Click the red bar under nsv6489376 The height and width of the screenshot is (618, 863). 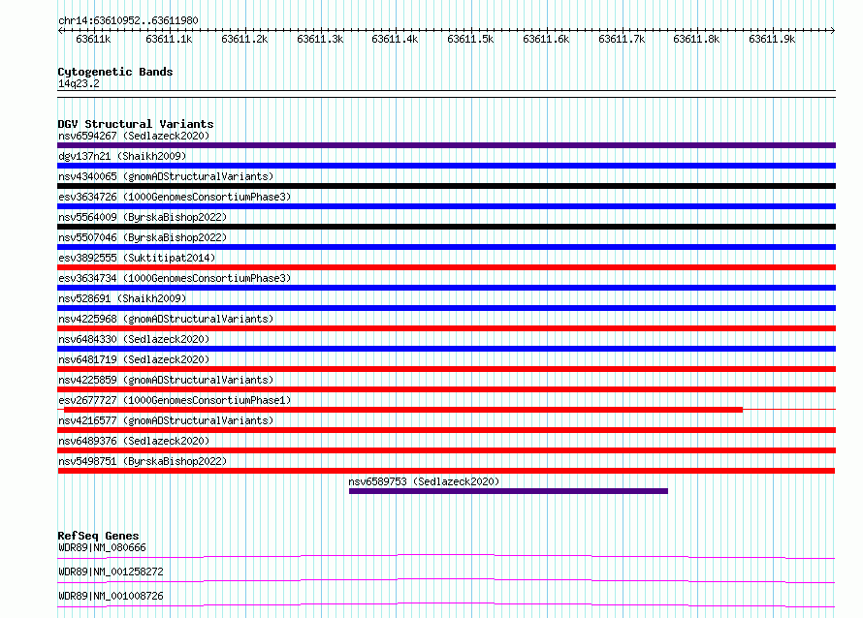tap(446, 450)
